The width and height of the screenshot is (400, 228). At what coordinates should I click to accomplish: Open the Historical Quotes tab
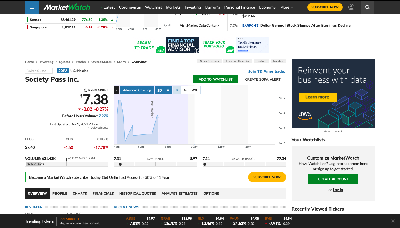pos(138,194)
